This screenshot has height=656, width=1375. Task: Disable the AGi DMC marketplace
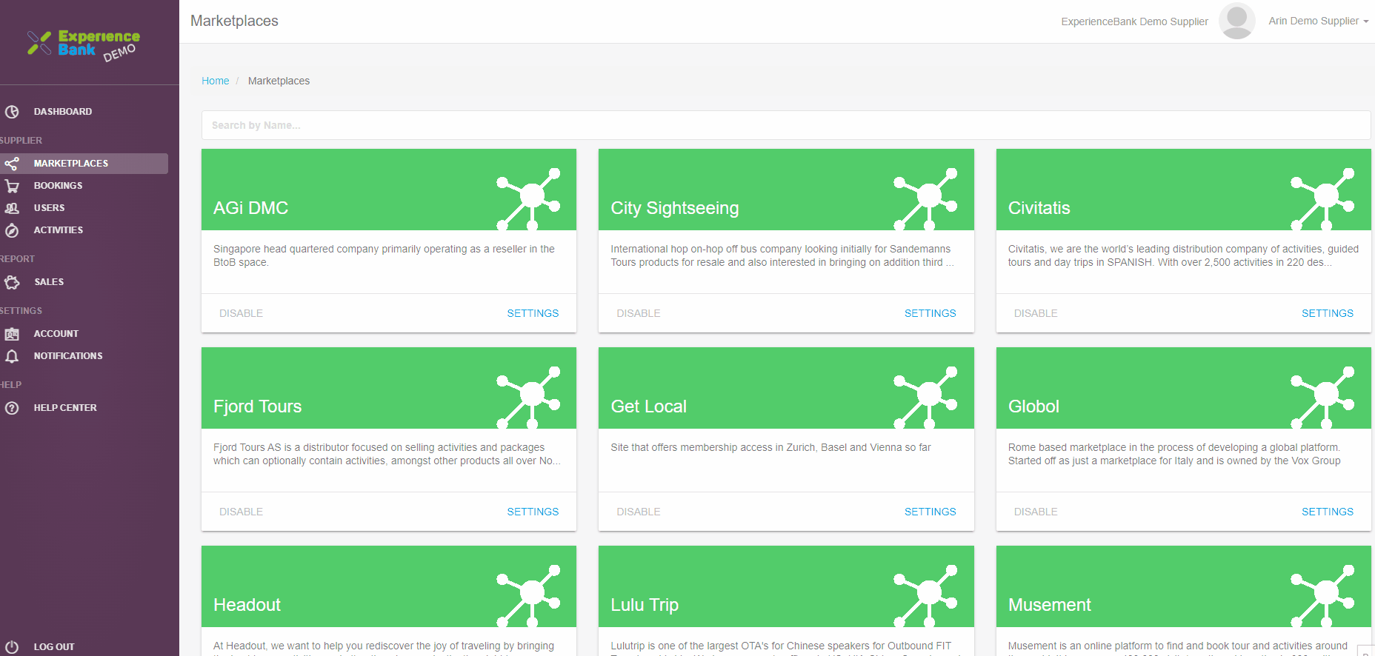coord(241,313)
